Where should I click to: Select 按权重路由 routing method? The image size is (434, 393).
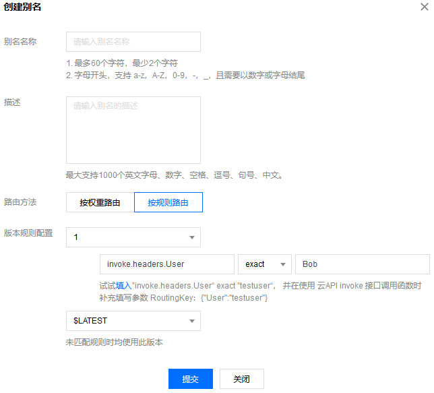click(x=100, y=202)
